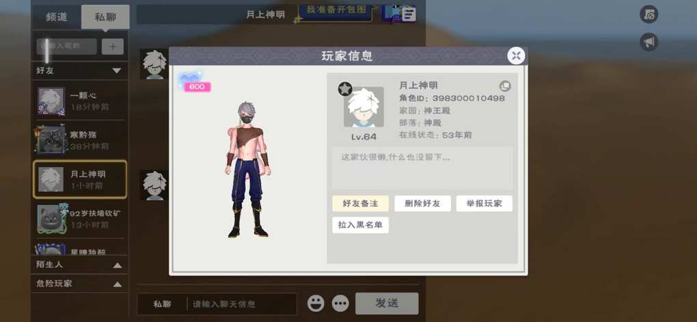Copy the character ID with the copy icon

pyautogui.click(x=504, y=86)
